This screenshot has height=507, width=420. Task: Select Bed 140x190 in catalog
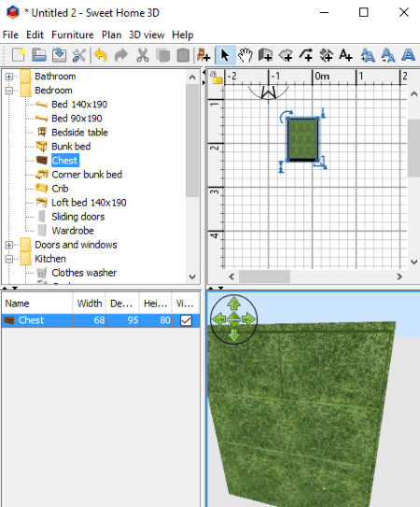pyautogui.click(x=79, y=105)
